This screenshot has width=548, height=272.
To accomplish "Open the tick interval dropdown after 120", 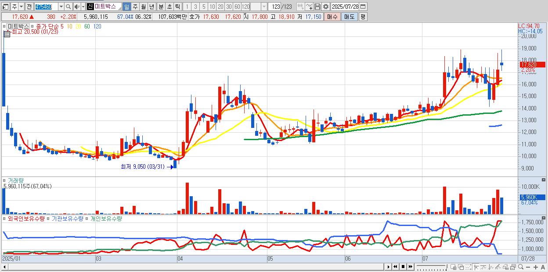I will coord(264,7).
